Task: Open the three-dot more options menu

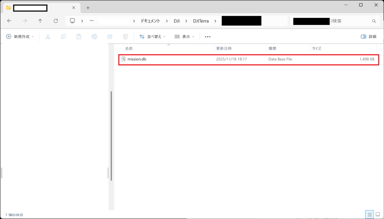Action: click(x=208, y=37)
